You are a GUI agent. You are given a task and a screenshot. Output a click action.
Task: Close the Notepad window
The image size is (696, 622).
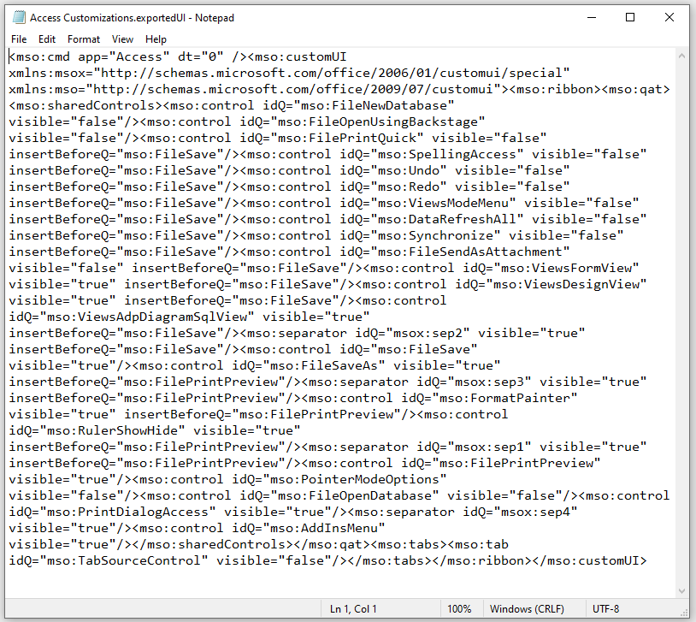point(669,17)
